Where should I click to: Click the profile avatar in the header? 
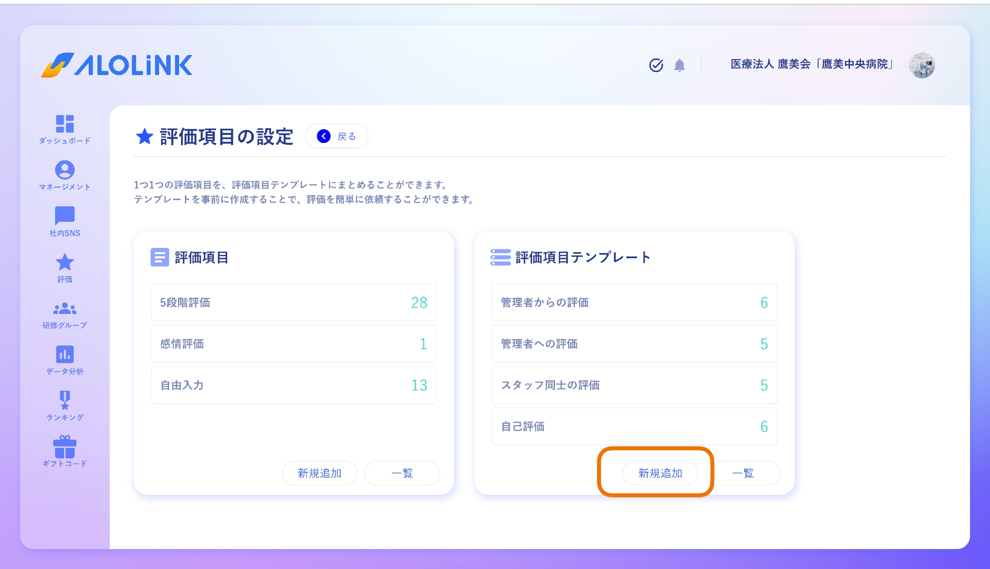coord(923,66)
